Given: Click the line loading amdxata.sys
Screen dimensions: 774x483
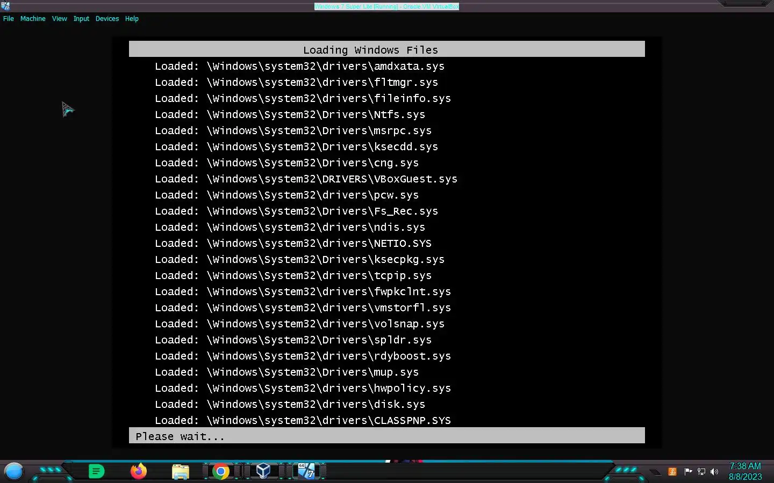Looking at the screenshot, I should point(299,66).
